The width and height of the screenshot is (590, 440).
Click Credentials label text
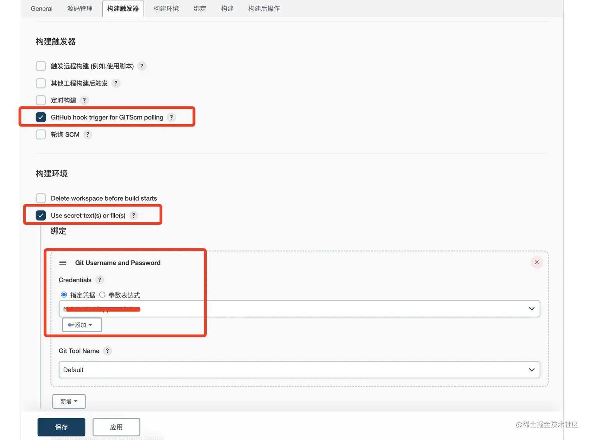(75, 280)
